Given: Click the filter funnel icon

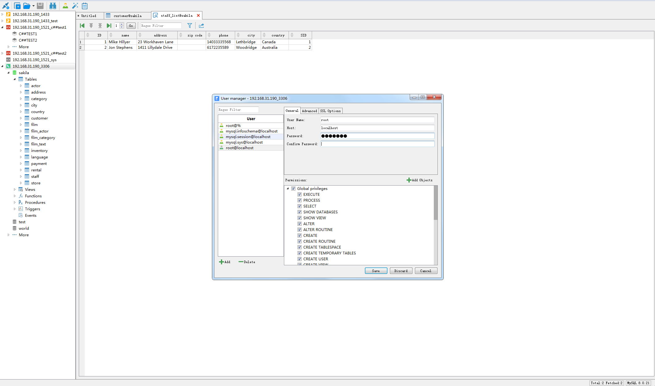Looking at the screenshot, I should point(190,26).
